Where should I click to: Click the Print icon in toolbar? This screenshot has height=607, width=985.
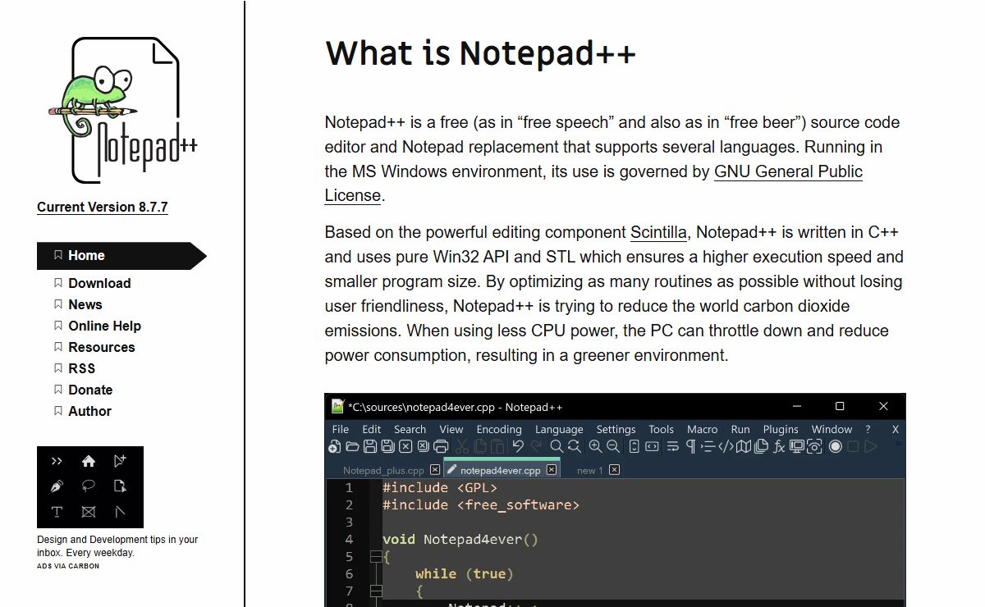441,446
